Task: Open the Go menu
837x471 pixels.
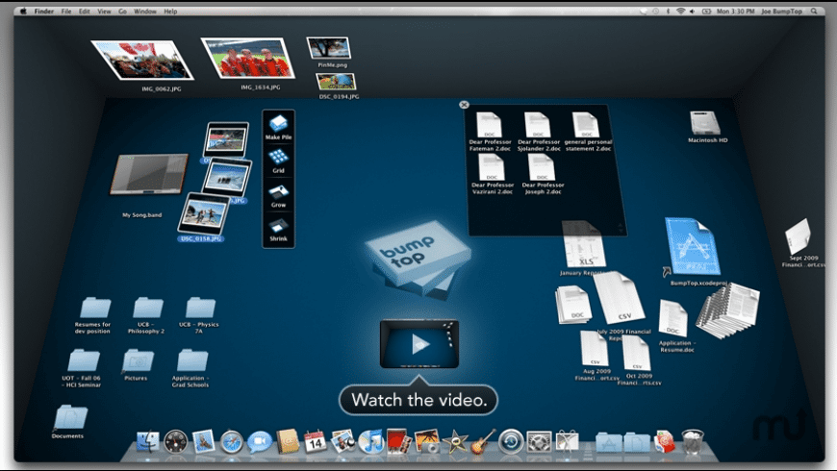Action: point(122,11)
